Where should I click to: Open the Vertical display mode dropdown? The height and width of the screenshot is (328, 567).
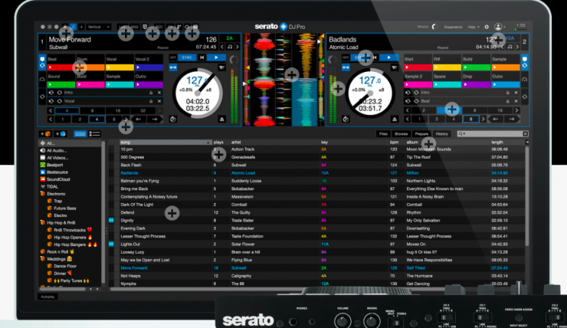(98, 27)
